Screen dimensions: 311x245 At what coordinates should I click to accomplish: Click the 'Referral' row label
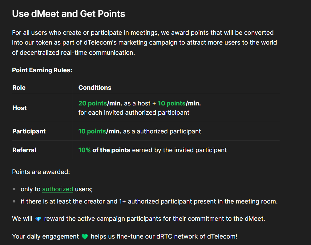24,150
